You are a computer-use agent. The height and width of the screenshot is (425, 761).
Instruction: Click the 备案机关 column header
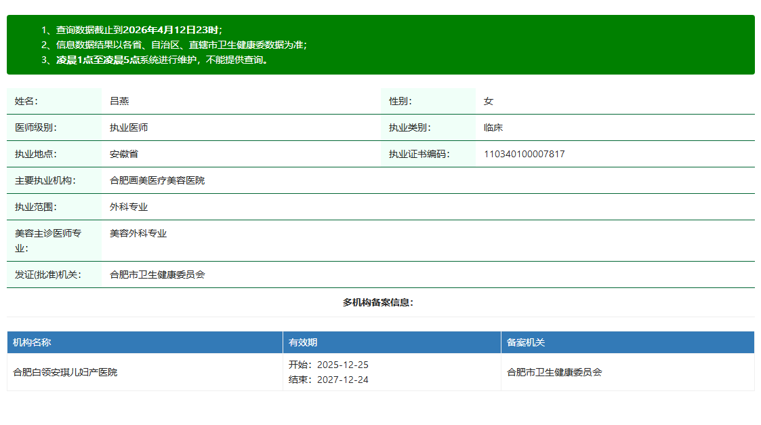tap(526, 342)
